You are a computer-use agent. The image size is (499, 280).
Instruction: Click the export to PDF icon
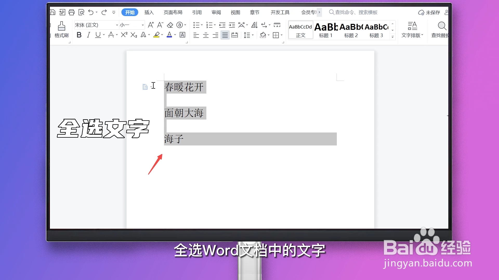point(62,12)
